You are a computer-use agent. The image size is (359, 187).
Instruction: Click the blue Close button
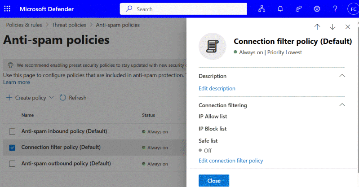pyautogui.click(x=214, y=181)
